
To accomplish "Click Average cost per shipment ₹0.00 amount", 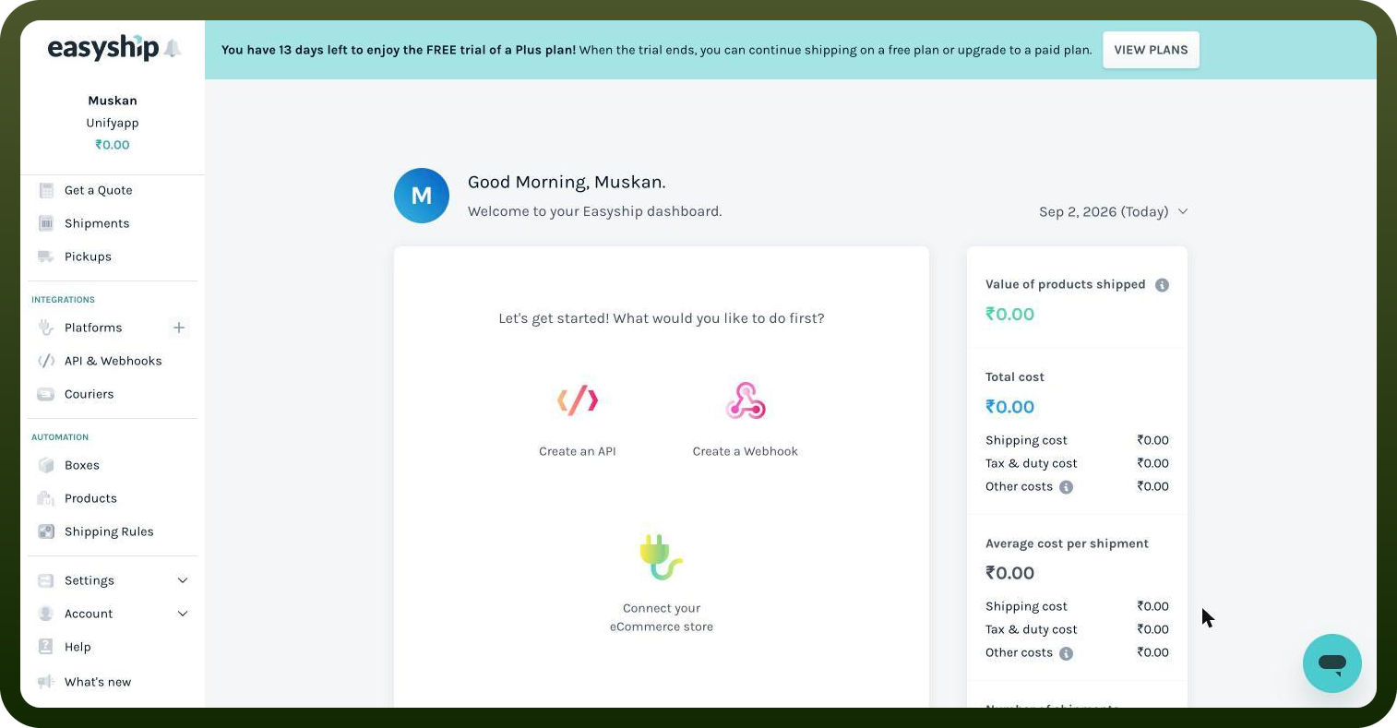I will click(x=1009, y=573).
